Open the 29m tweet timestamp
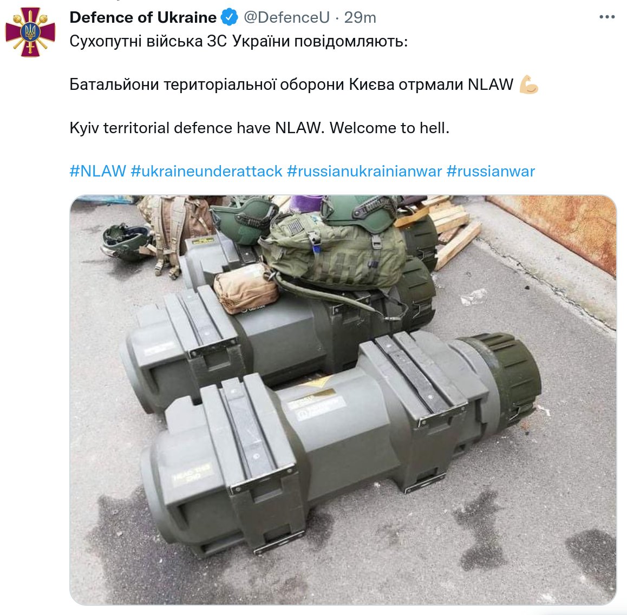627x615 pixels. click(360, 17)
